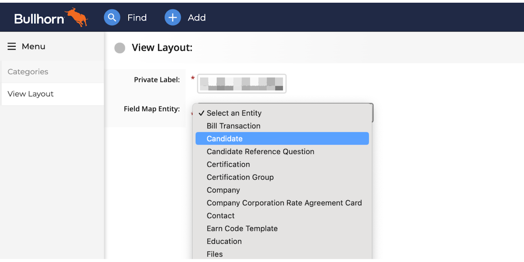
Task: Choose Education in the entity dropdown
Action: tap(224, 241)
